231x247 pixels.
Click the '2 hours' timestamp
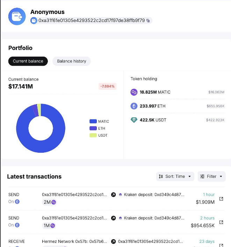coord(207,218)
